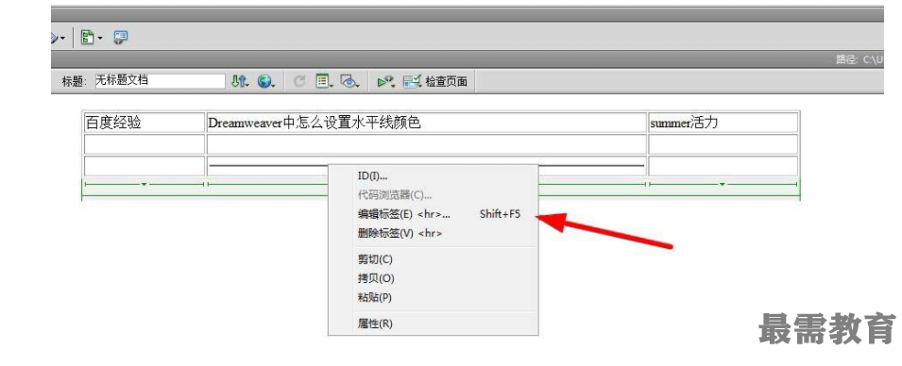Open preview in browser globe icon
Viewport: 902px width, 366px height.
(265, 81)
